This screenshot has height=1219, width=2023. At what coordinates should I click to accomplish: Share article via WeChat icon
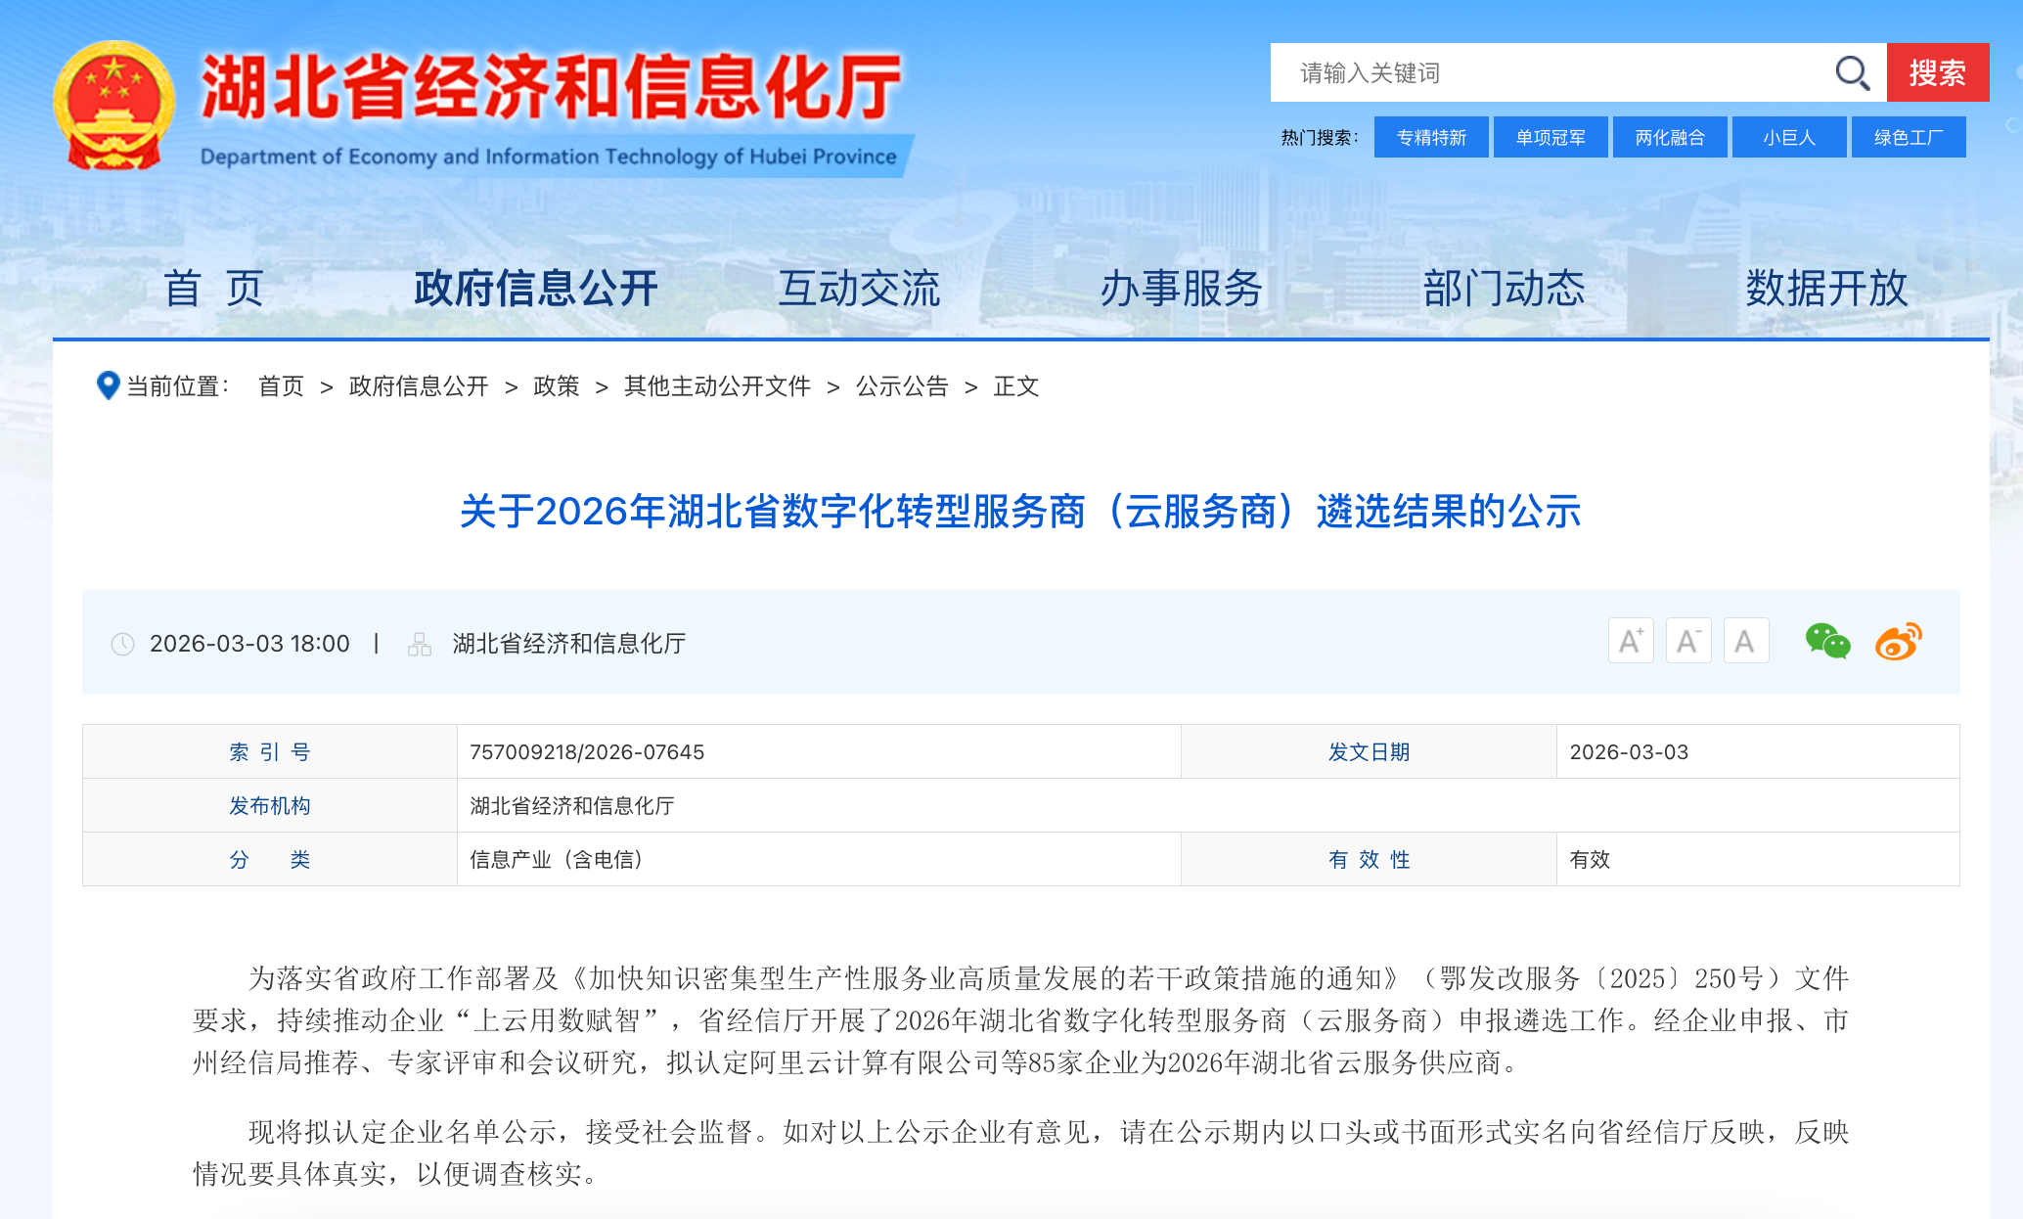click(1827, 642)
